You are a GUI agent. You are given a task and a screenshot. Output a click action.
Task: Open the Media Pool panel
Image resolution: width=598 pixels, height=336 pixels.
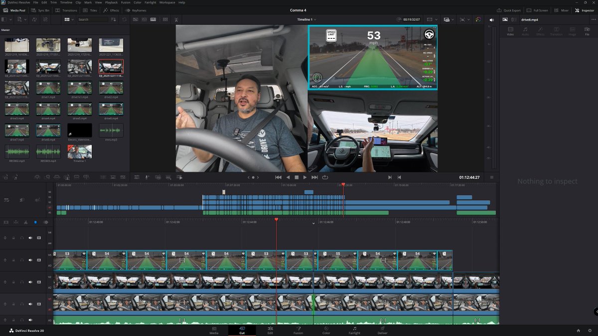click(14, 10)
